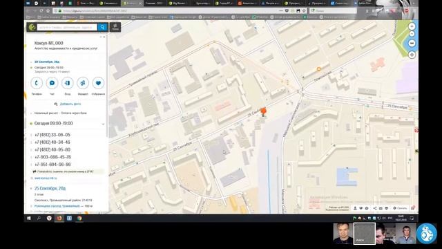Select video thumbnail of man in grey sweater

point(405,234)
